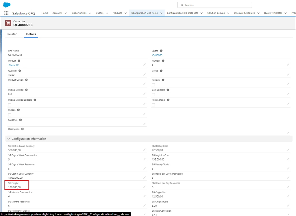
Task: Go to the Home tab
Action: 45,13
